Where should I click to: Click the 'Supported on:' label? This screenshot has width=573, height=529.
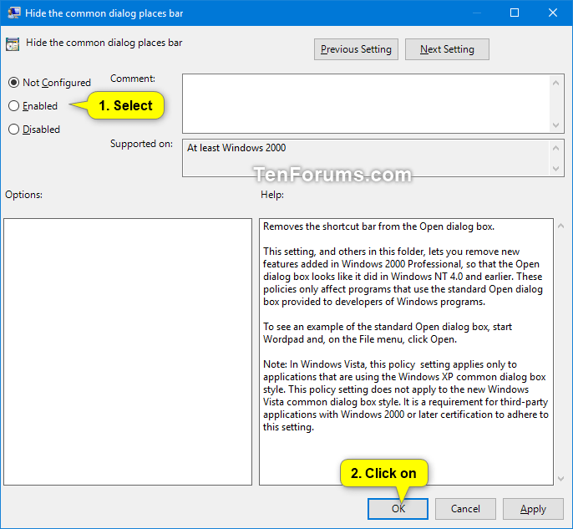[141, 144]
